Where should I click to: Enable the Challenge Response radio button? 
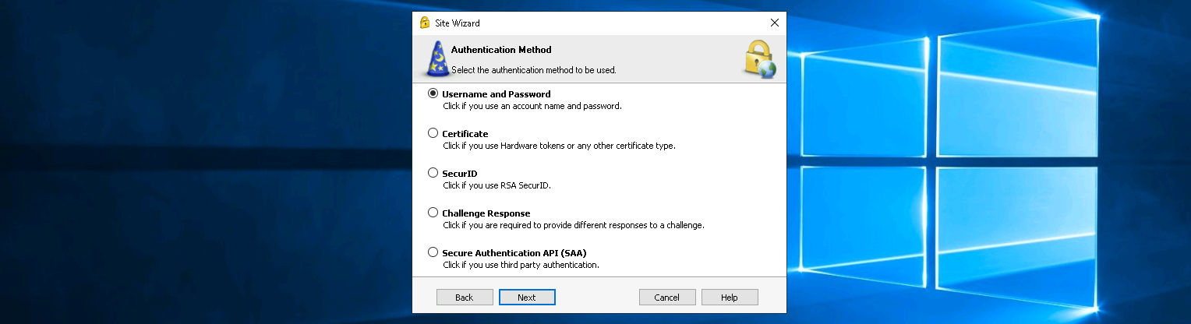click(x=433, y=213)
